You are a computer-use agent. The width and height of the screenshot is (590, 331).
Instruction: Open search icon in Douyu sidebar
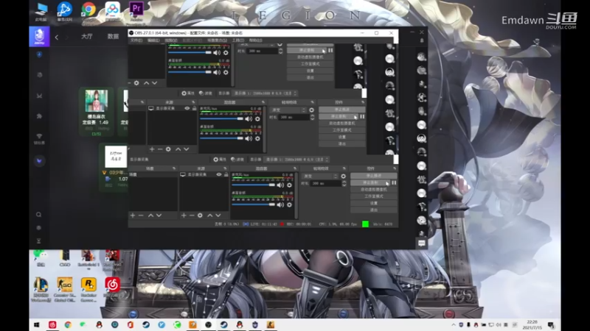click(39, 215)
